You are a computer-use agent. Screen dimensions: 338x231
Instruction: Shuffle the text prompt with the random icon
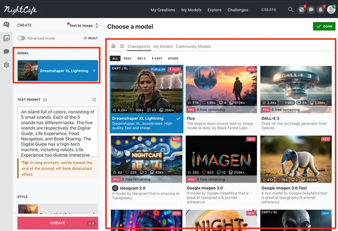(x=94, y=100)
